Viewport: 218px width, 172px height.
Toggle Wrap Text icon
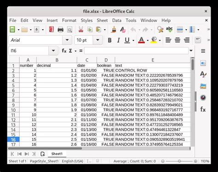198,40
